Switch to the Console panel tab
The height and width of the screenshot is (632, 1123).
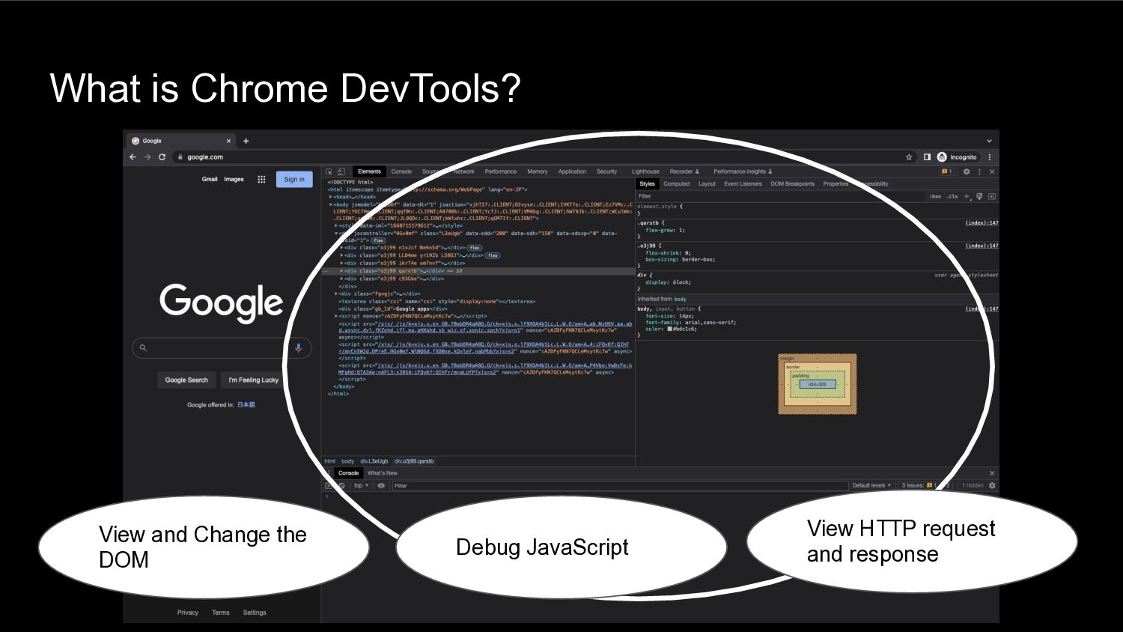401,171
